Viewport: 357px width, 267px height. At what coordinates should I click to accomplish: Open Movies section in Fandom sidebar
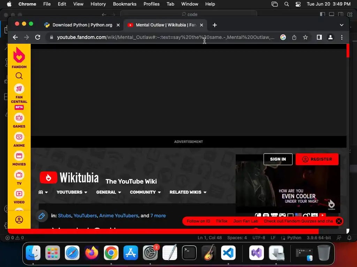click(19, 159)
